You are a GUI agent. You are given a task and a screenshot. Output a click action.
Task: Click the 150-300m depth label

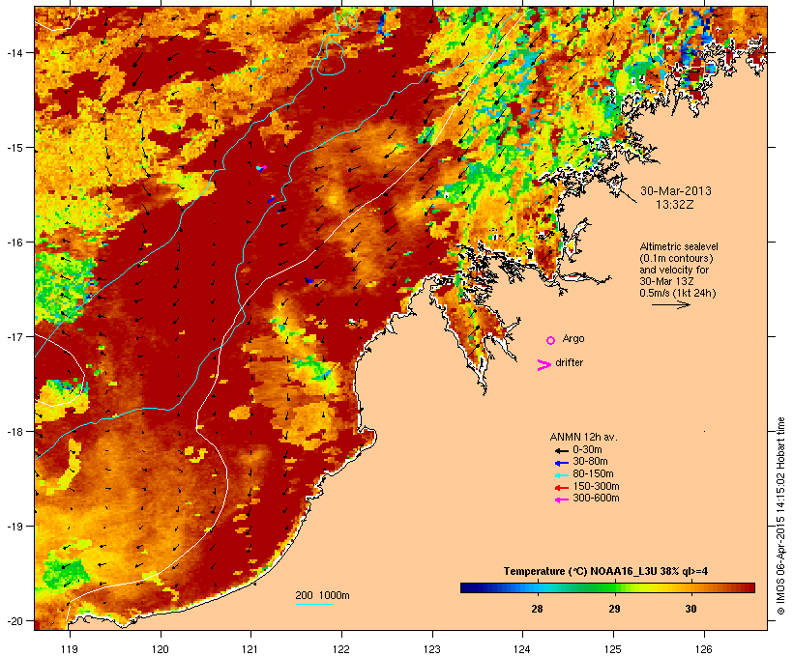coord(596,486)
